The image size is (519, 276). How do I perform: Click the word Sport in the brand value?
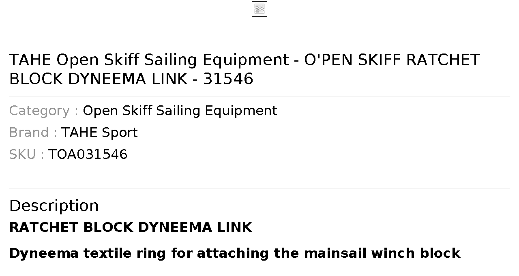[120, 133]
